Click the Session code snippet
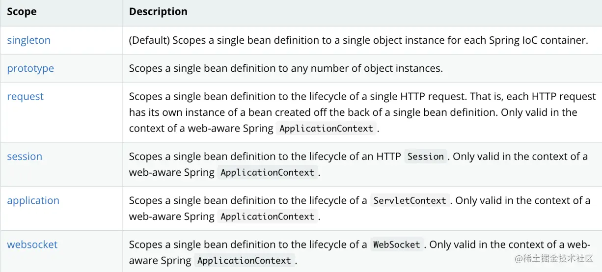The height and width of the screenshot is (272, 602). (425, 157)
